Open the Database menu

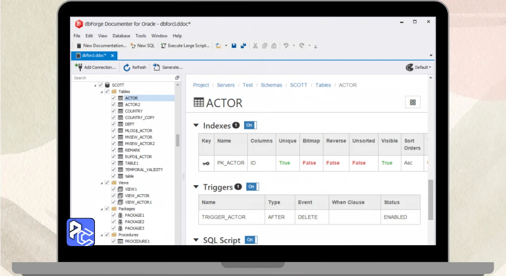click(121, 36)
